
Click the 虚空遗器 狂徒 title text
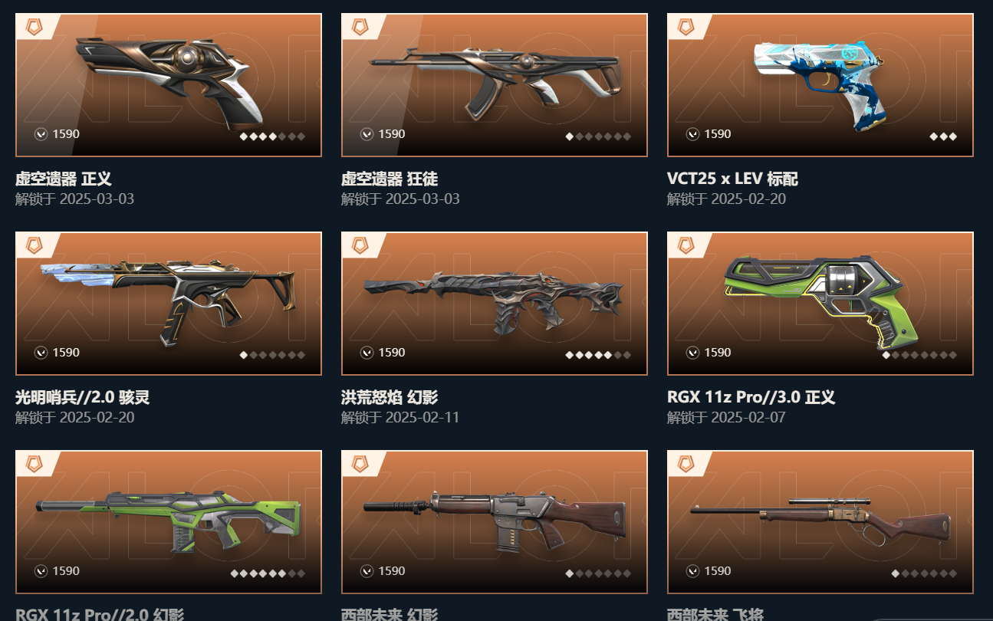pyautogui.click(x=390, y=179)
